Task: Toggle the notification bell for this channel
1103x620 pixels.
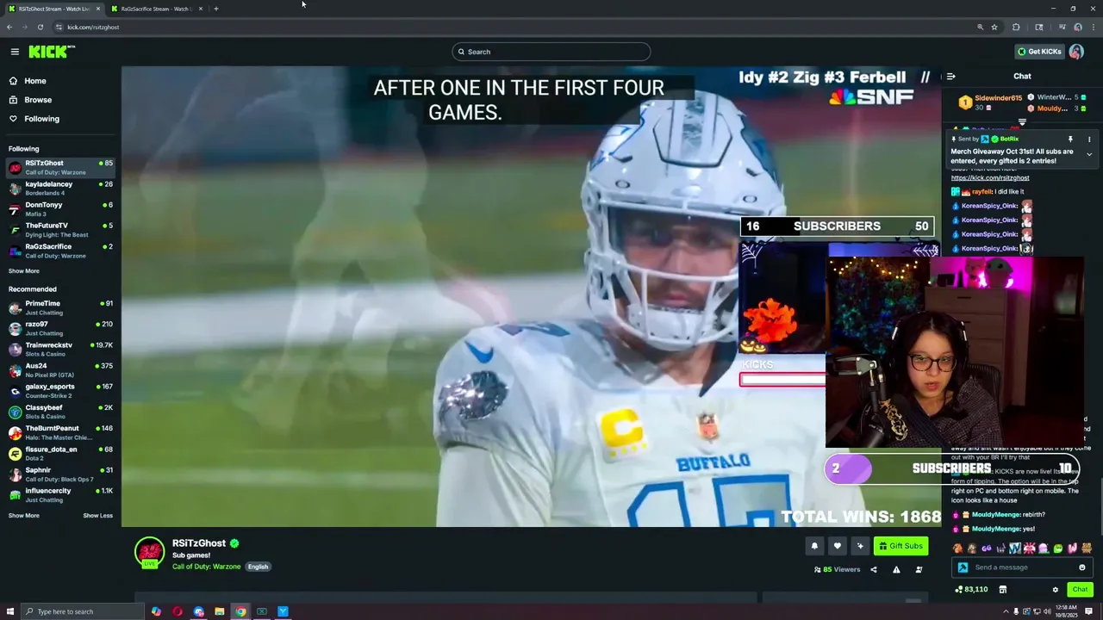Action: pos(814,546)
